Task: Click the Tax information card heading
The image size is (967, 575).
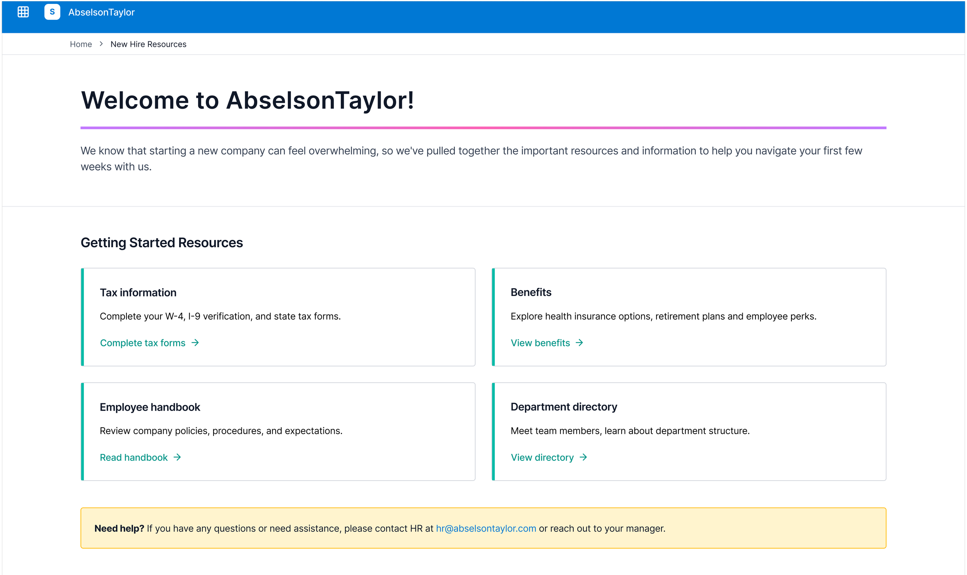Action: click(x=138, y=293)
